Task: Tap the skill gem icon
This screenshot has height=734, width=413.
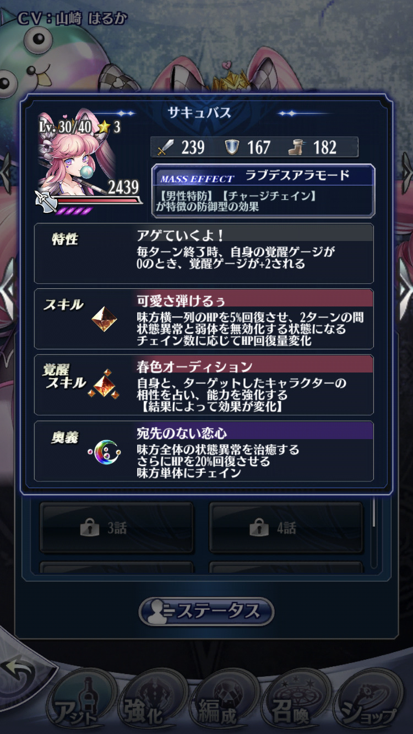Action: [x=104, y=319]
